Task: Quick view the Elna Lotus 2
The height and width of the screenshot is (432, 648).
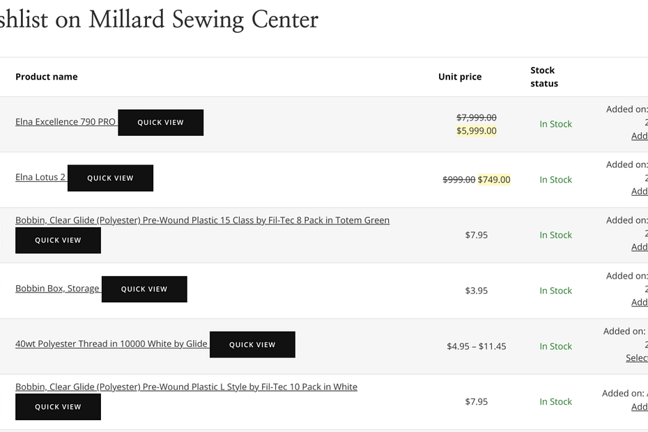Action: click(x=110, y=178)
